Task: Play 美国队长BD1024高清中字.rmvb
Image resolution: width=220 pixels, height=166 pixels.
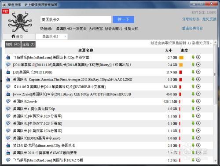Action: click(198, 138)
